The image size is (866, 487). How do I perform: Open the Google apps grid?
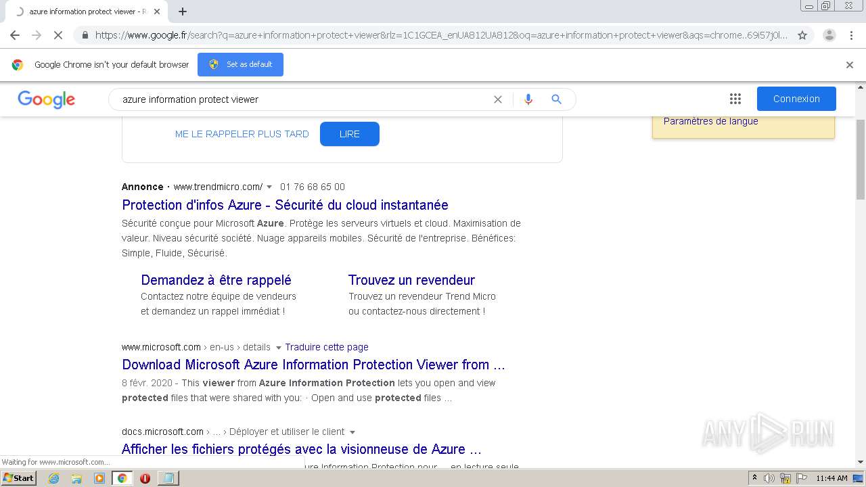(x=735, y=99)
